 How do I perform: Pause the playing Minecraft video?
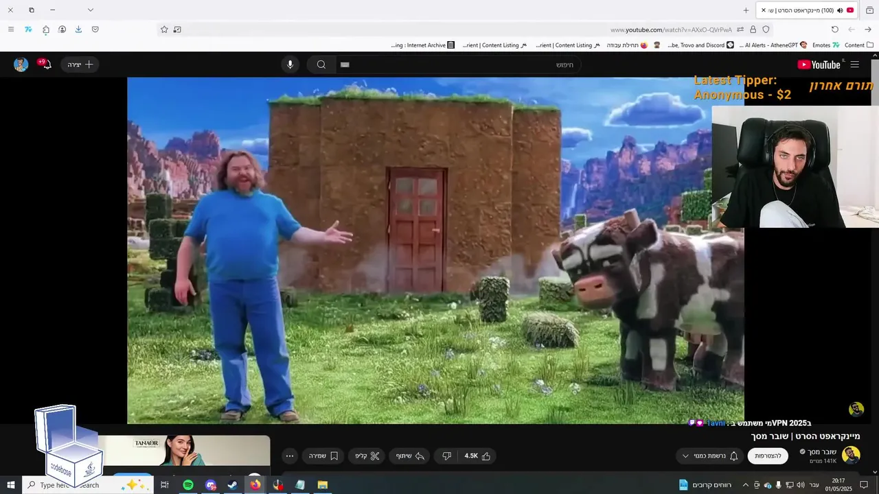435,250
